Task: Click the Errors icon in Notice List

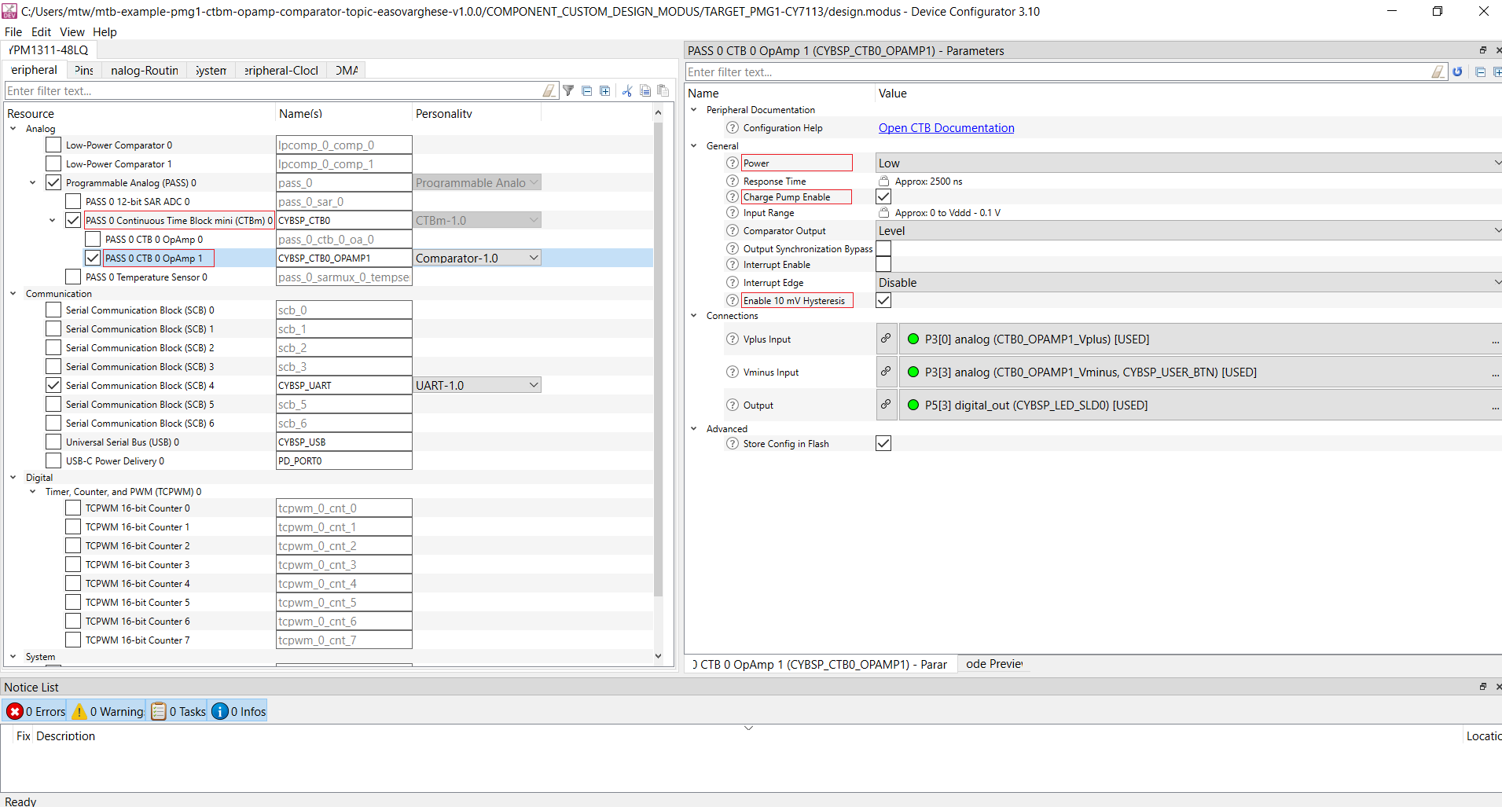Action: click(15, 711)
